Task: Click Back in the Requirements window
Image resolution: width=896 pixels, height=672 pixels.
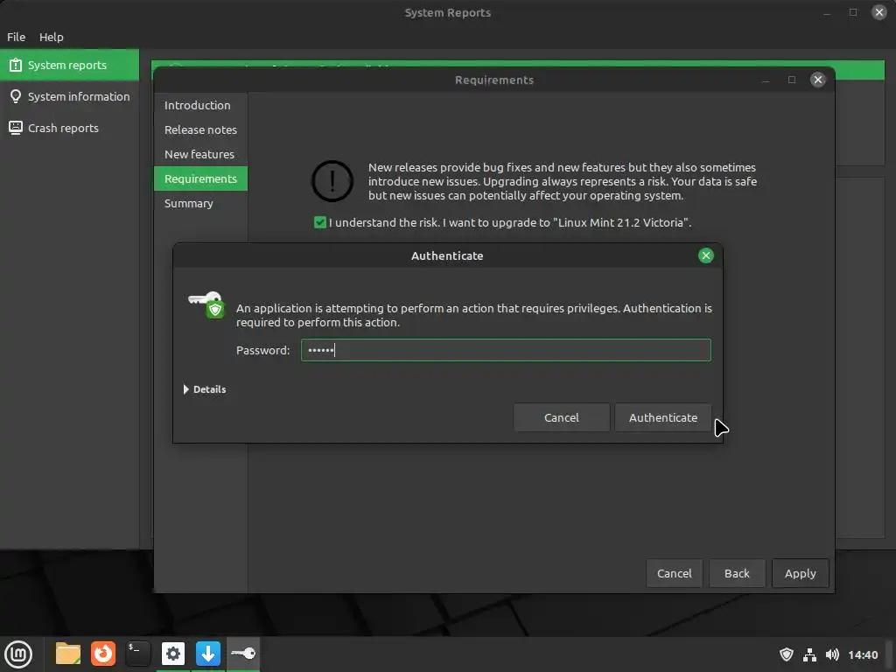Action: click(737, 573)
